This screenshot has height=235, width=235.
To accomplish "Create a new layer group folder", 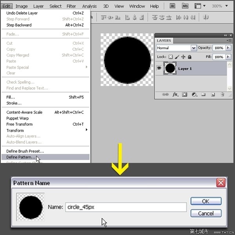I will 203,94.
